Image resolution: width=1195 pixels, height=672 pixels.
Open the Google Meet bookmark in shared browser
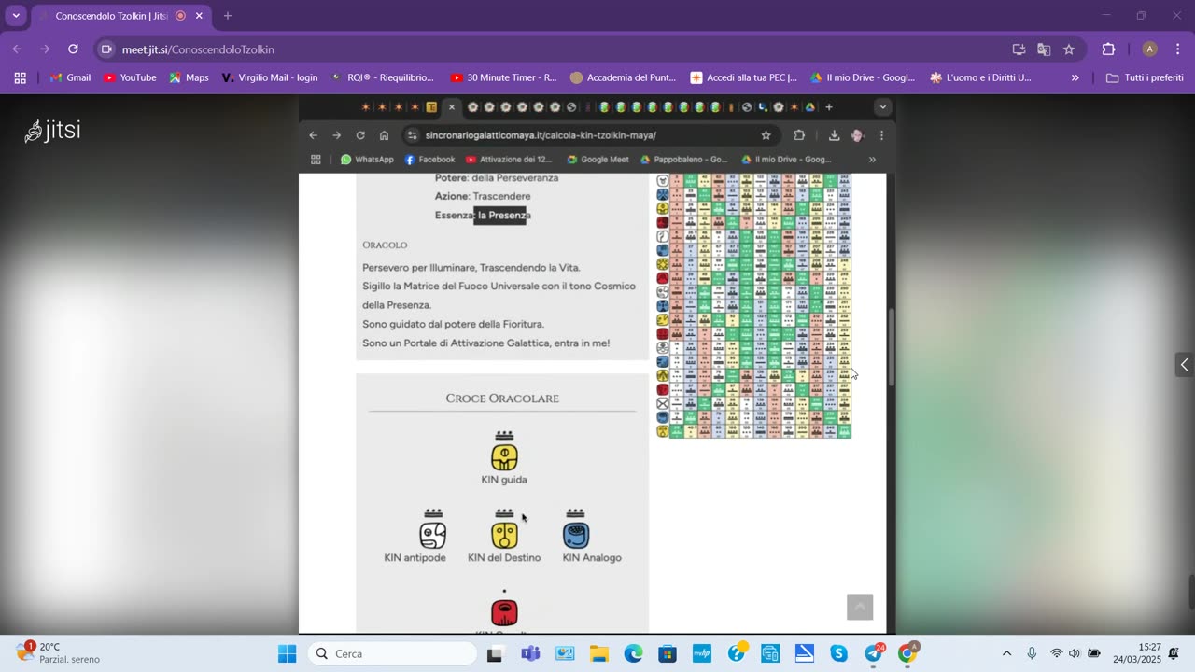(x=597, y=160)
